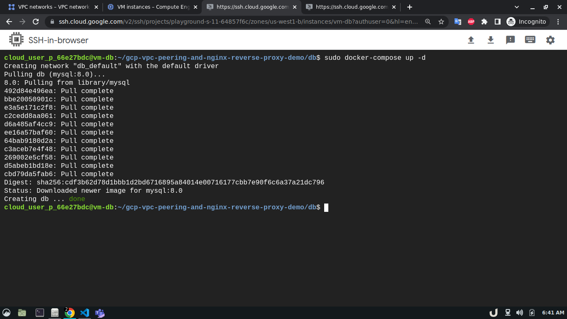Click the battery tray indicator
567x319 pixels.
click(532, 313)
